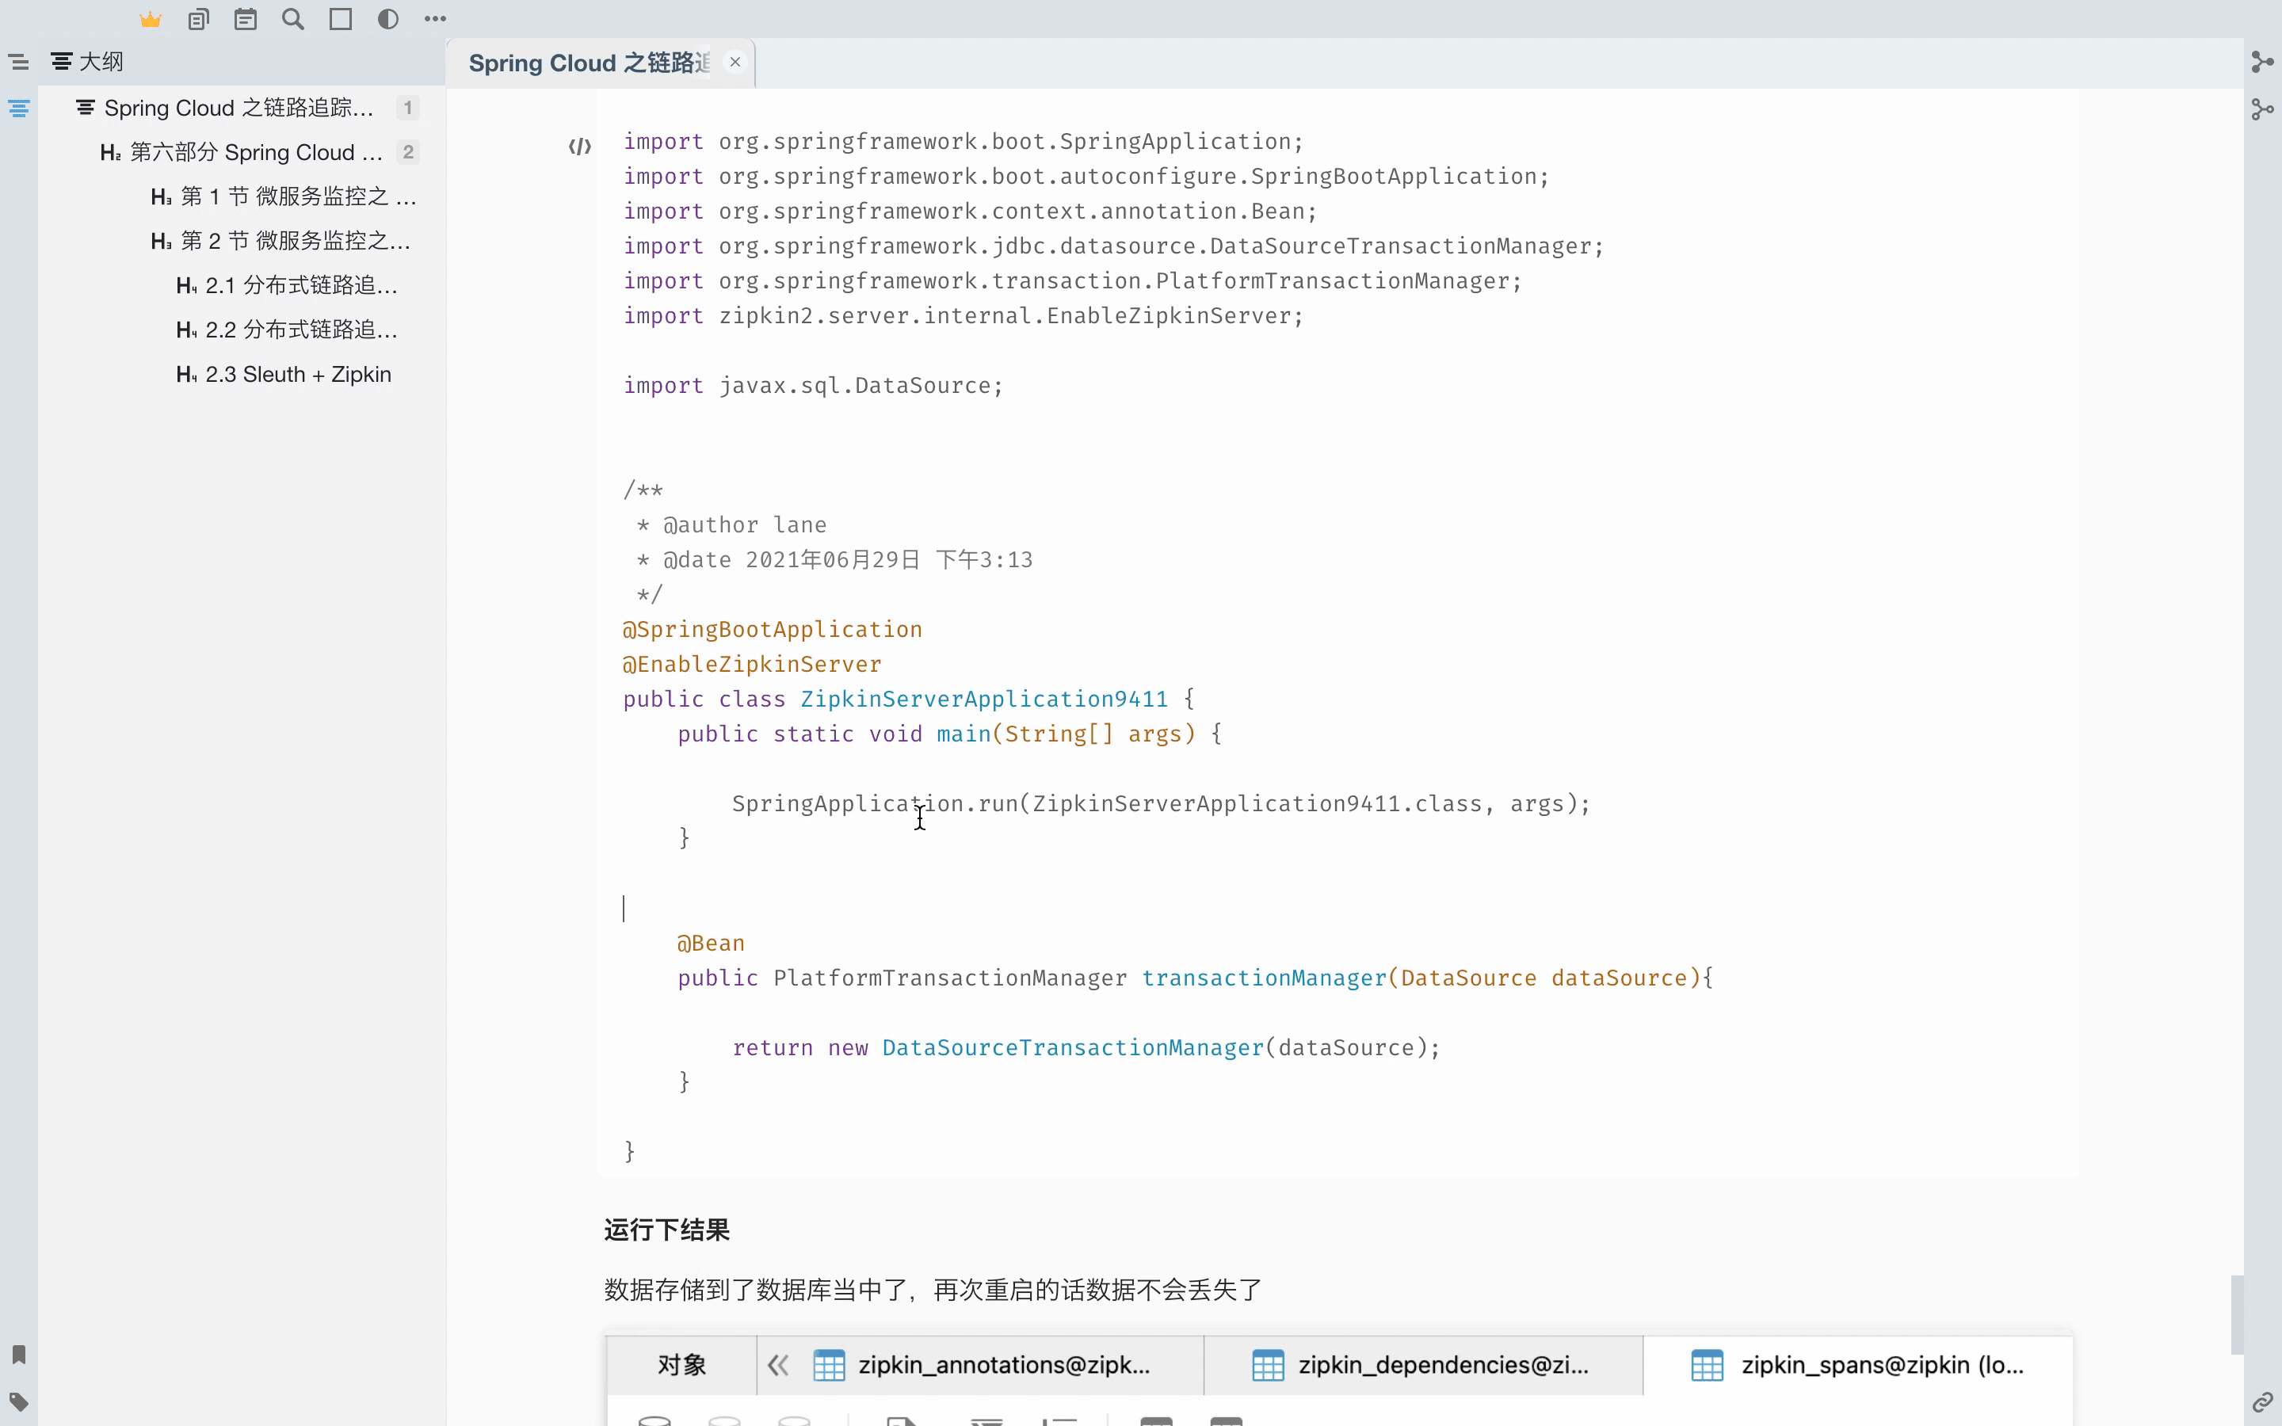This screenshot has height=1426, width=2282.
Task: Open the three-dots more menu
Action: tap(435, 19)
